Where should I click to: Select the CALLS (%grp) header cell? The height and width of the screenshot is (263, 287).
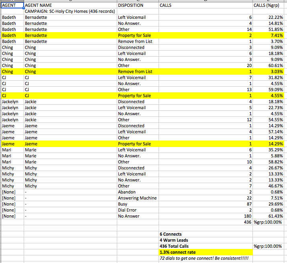(x=268, y=5)
